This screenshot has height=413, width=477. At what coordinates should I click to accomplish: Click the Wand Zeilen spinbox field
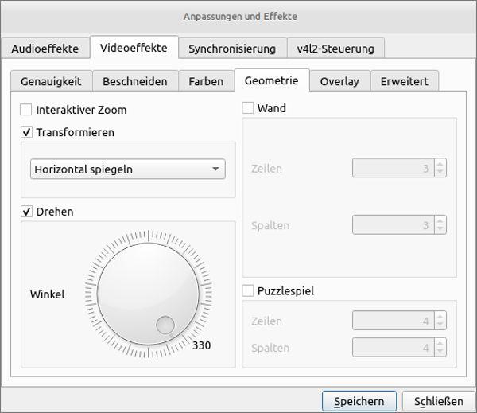click(x=393, y=169)
